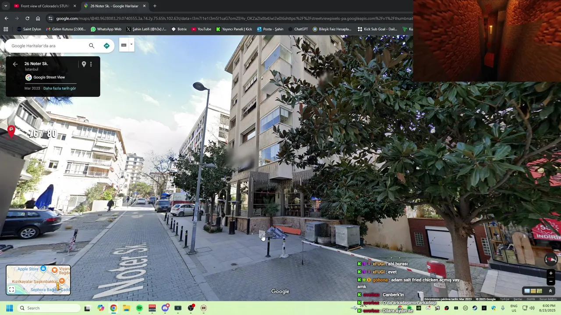Click Sorun bildirin footer link
Viewport: 561px width, 315px height.
548,299
